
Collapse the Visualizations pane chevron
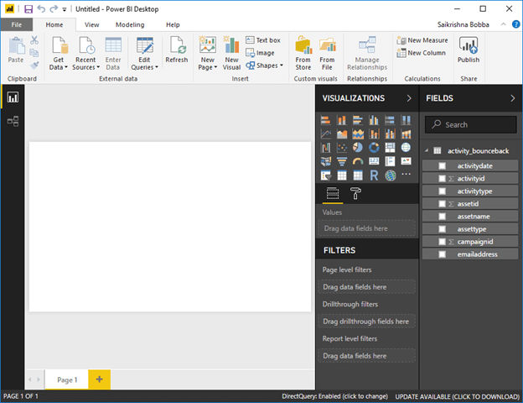tap(409, 98)
